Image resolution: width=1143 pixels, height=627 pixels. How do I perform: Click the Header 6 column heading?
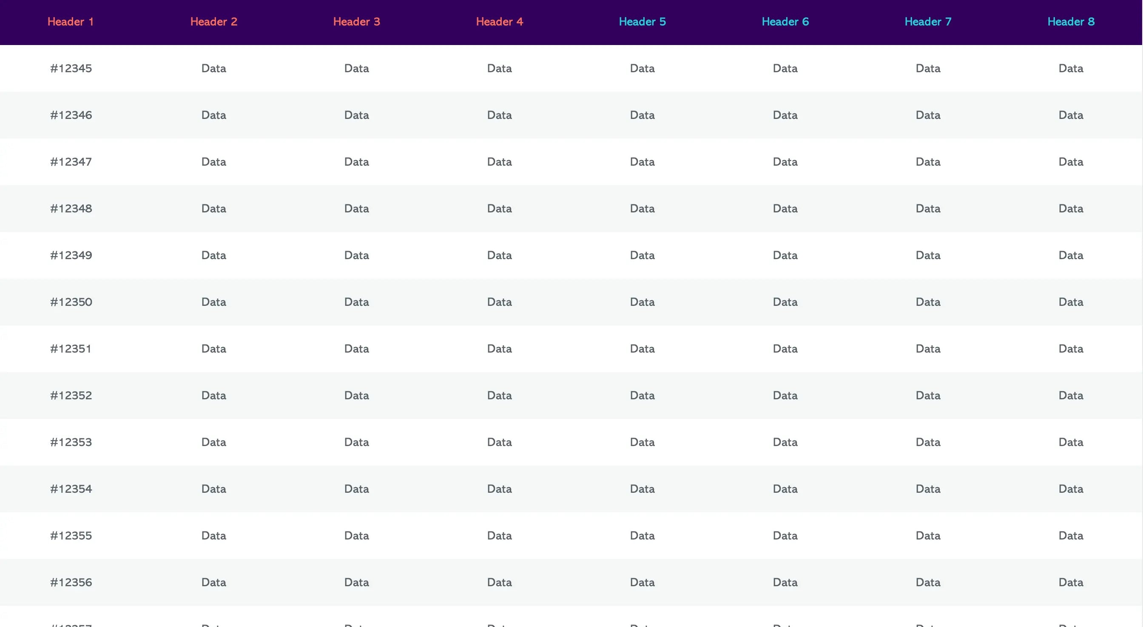point(785,22)
